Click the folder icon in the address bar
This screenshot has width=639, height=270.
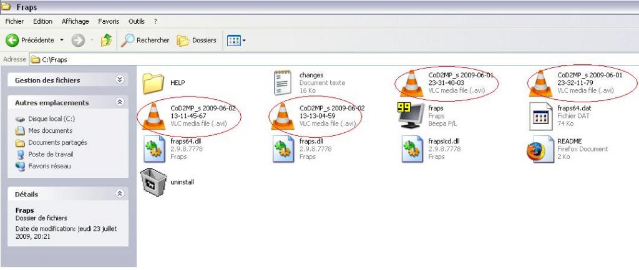pos(36,59)
